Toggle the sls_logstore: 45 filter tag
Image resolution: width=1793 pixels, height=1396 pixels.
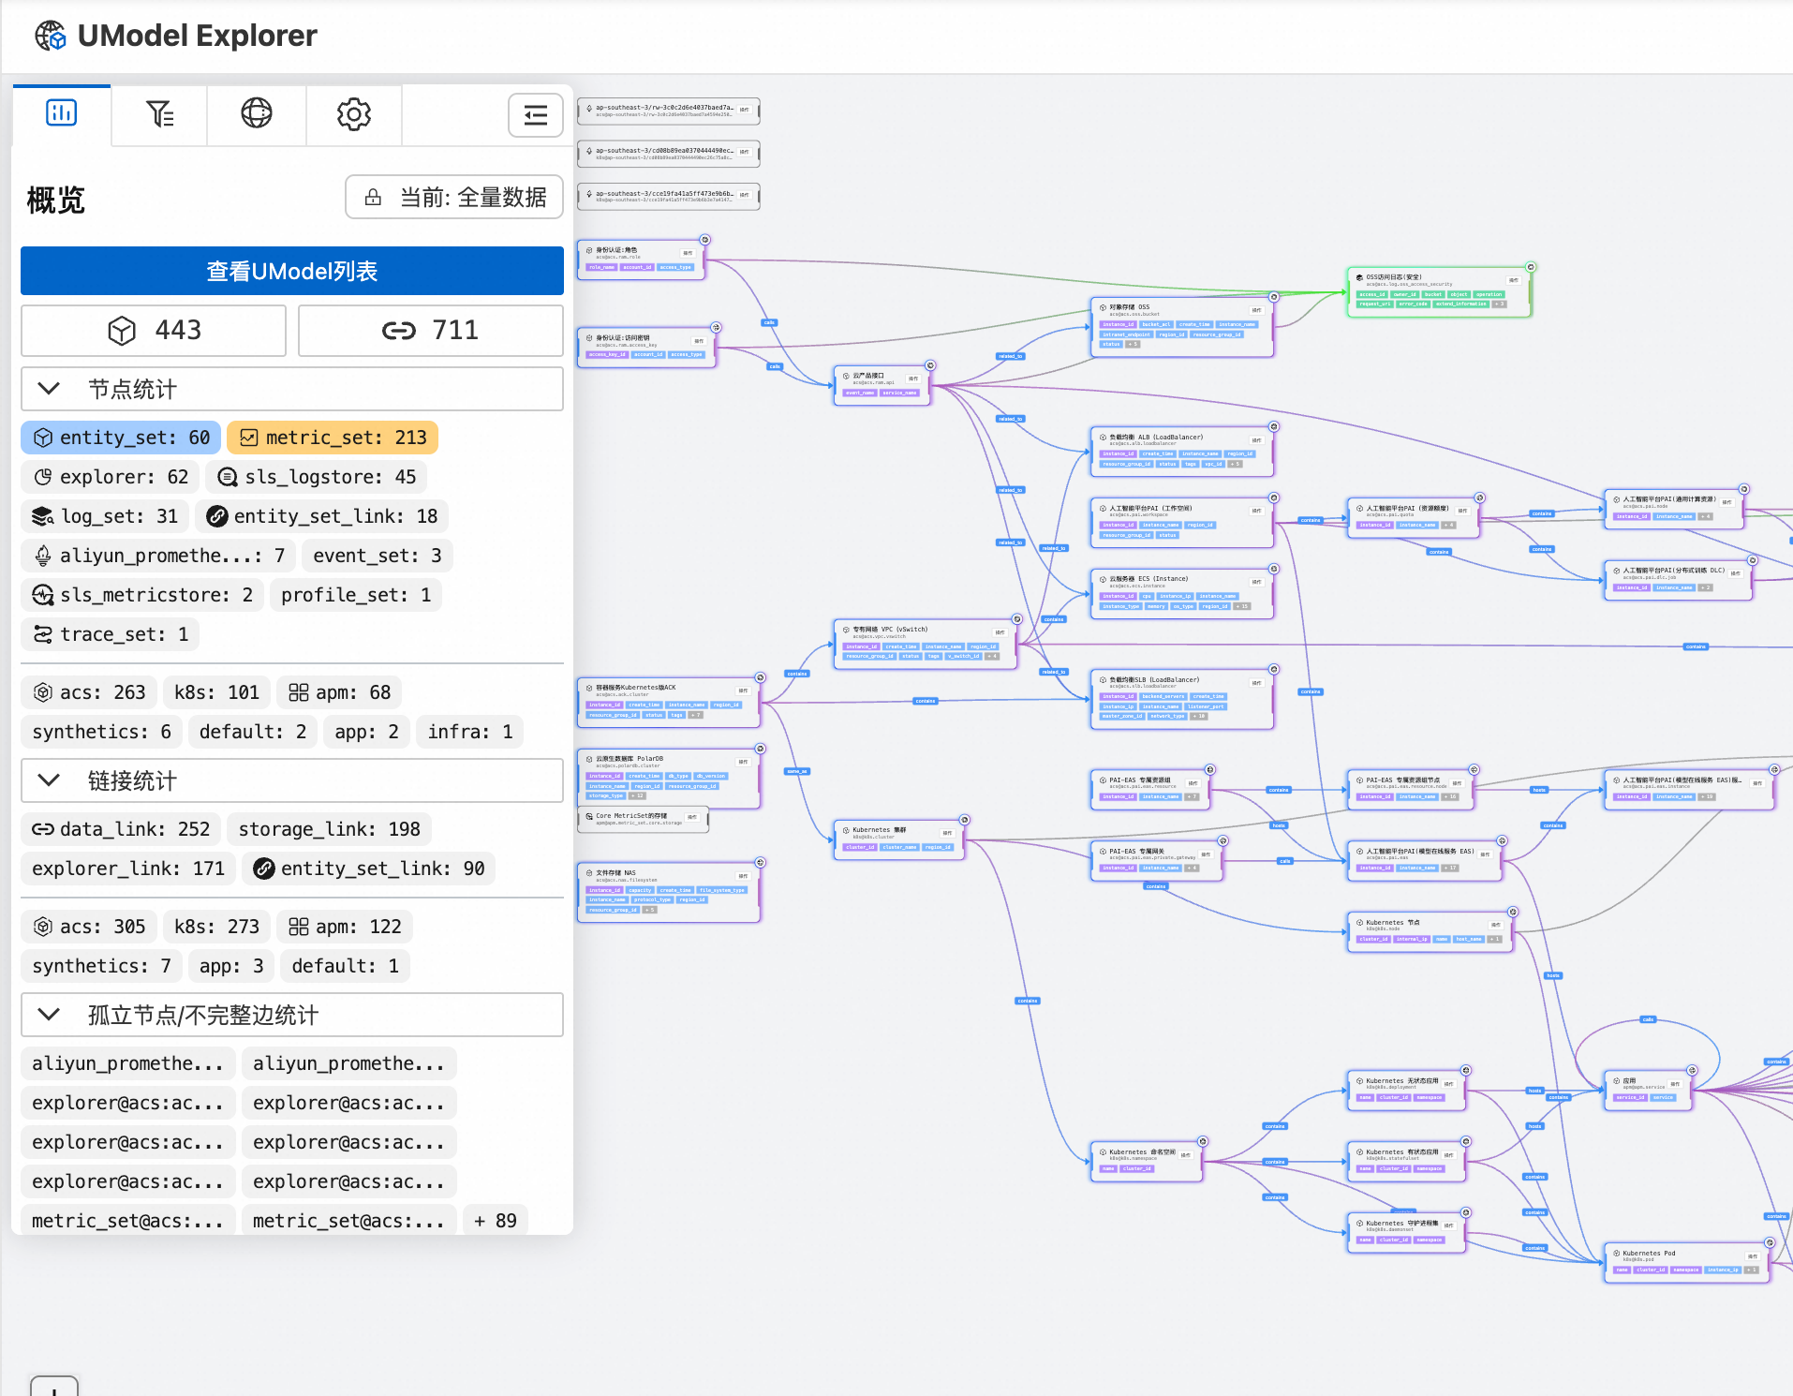(317, 477)
